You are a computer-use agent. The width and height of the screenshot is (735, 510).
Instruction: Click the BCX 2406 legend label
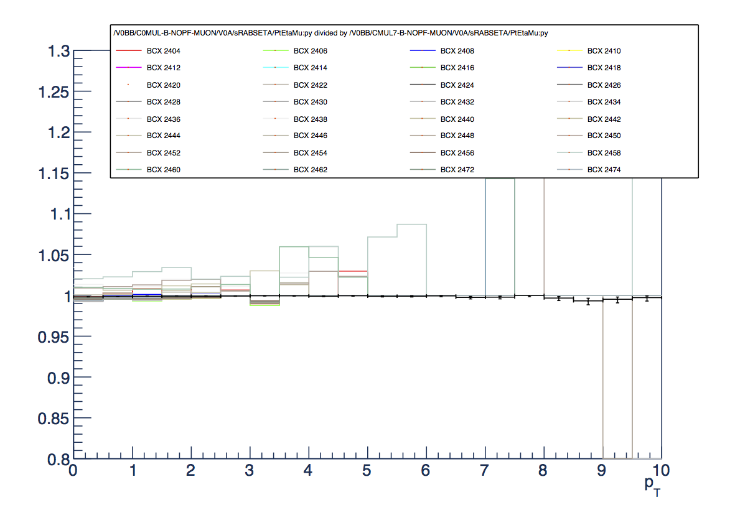(311, 50)
